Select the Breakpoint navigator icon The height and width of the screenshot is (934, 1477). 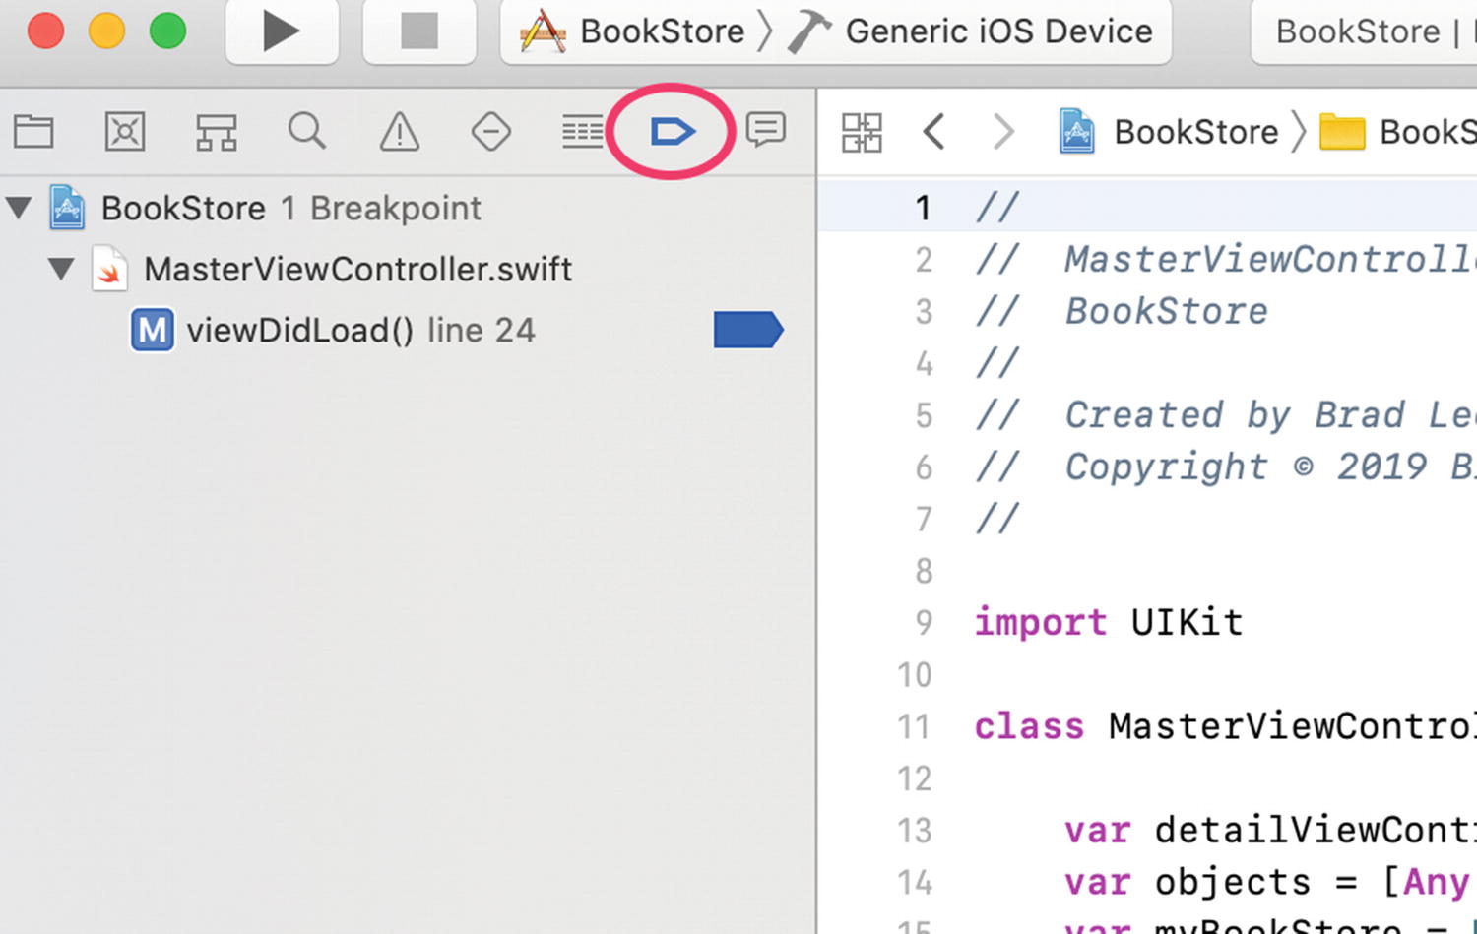pos(673,131)
